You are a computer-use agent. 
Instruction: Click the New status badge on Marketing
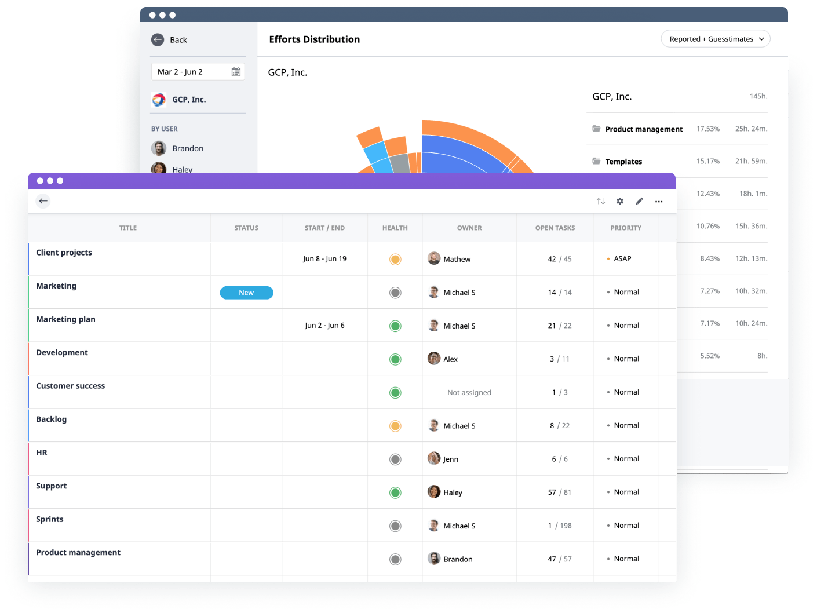tap(246, 293)
